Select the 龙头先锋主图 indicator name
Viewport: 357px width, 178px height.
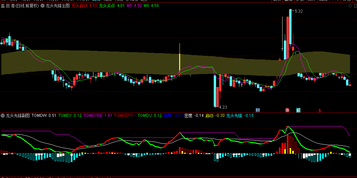[58, 6]
